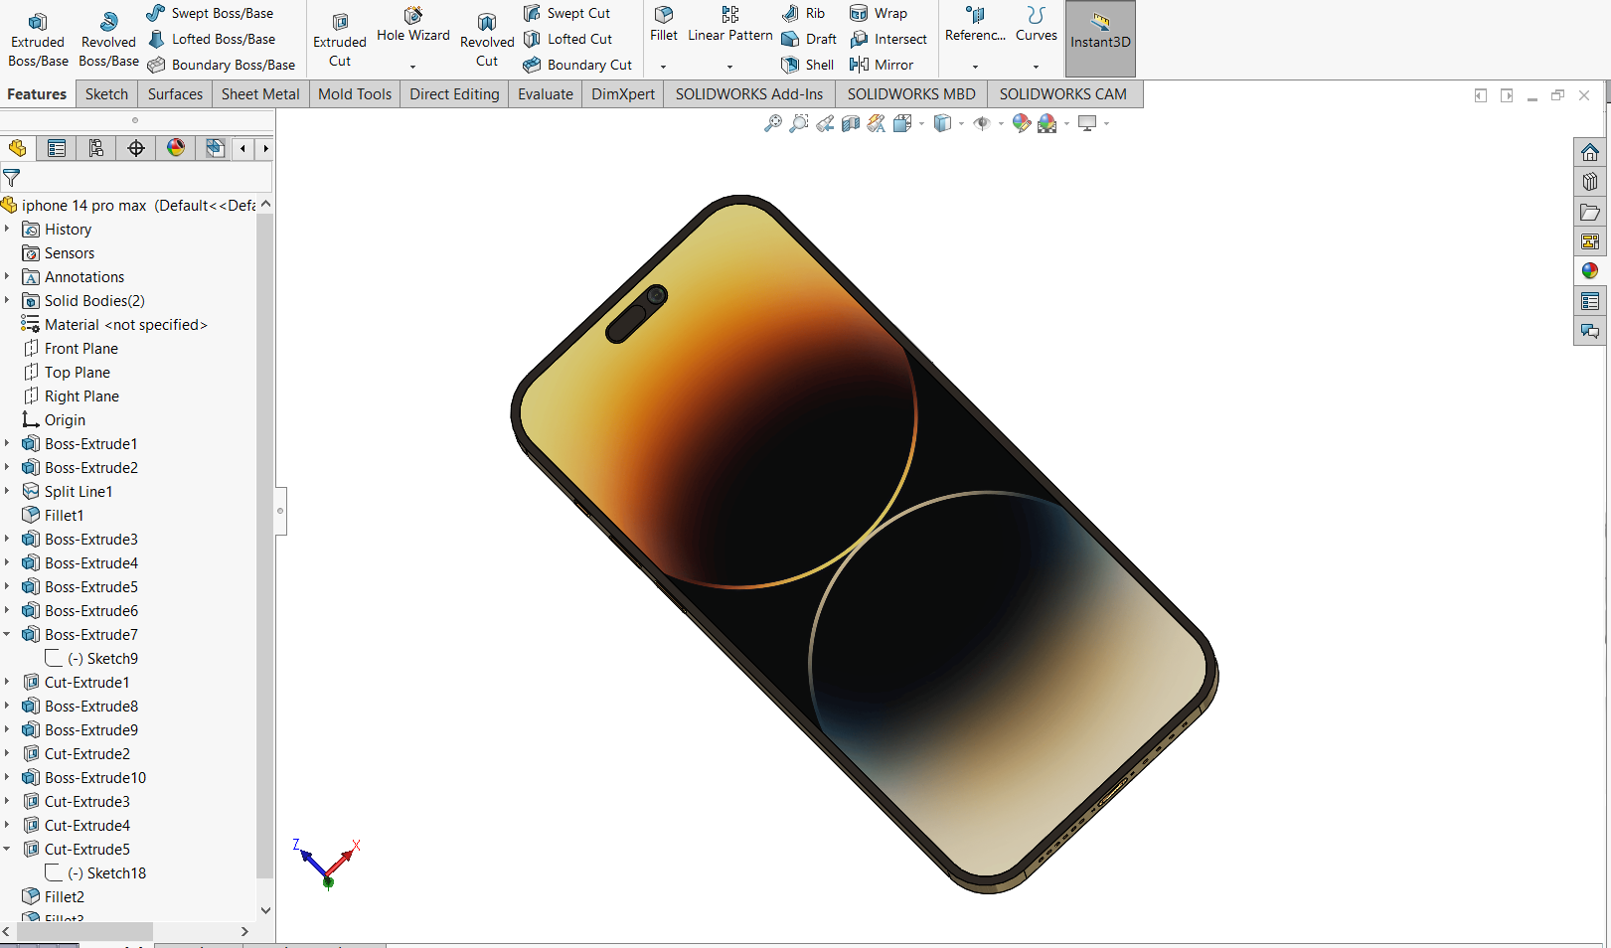Open the DisplayManager tab
This screenshot has width=1611, height=948.
tap(176, 148)
